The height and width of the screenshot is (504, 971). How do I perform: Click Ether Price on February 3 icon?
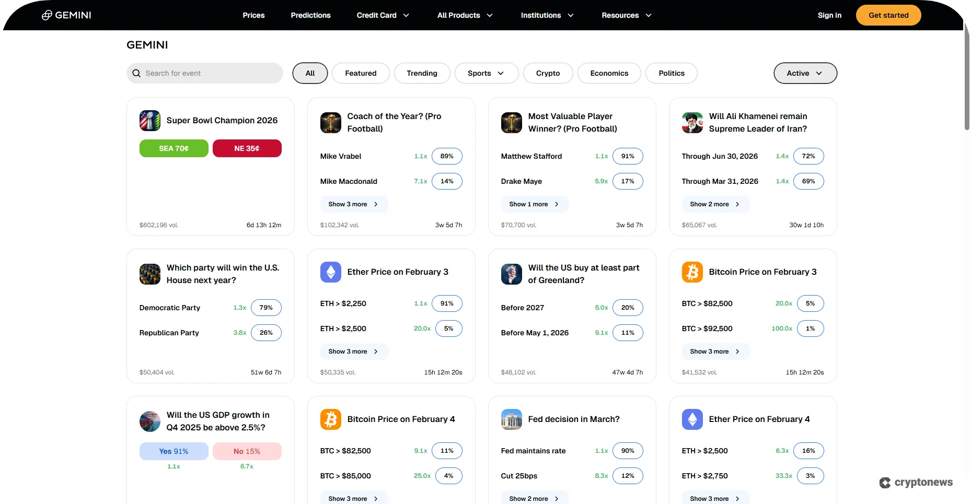click(331, 272)
